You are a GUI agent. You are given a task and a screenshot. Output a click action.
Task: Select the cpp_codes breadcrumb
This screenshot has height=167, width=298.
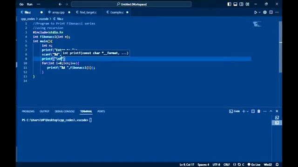tap(28, 19)
